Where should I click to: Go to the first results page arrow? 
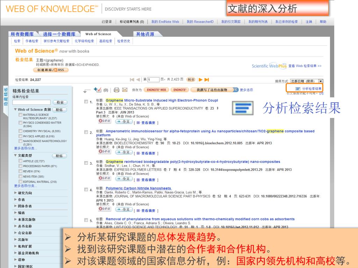[132, 80]
